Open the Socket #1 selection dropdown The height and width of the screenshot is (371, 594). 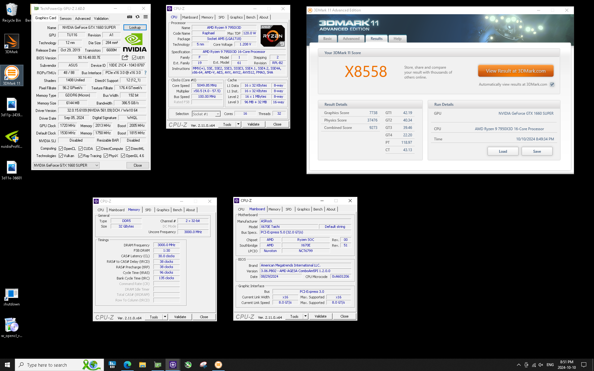point(206,114)
